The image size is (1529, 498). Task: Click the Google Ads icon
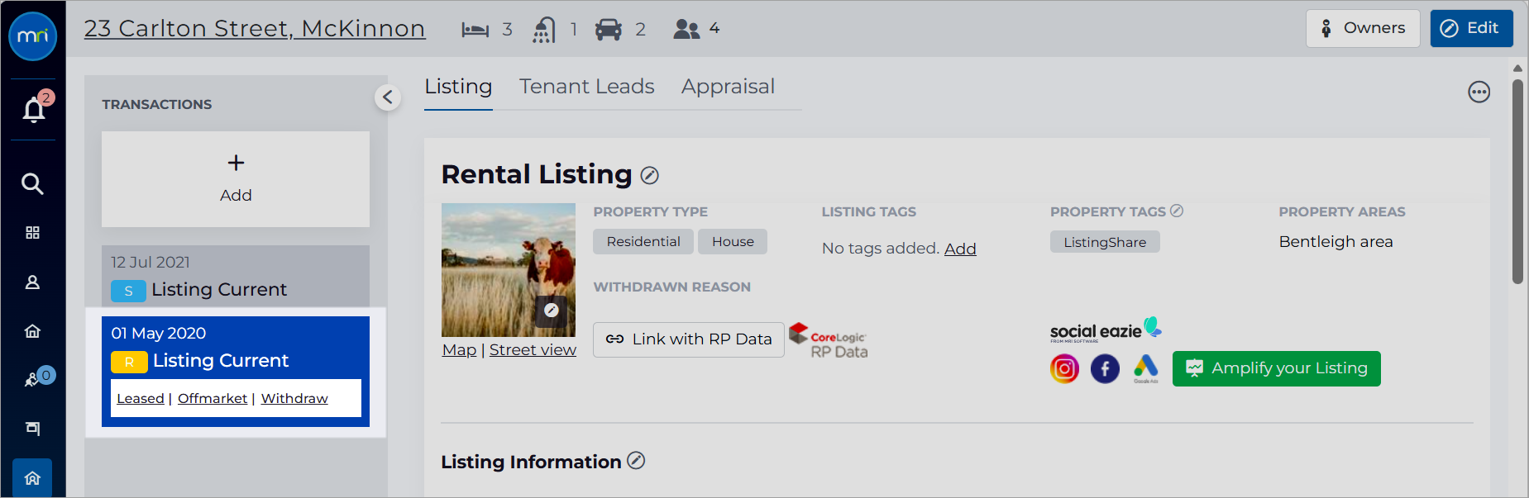click(x=1145, y=368)
